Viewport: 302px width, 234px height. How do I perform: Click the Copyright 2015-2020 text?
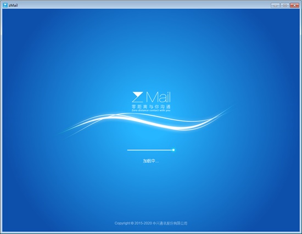(x=151, y=223)
